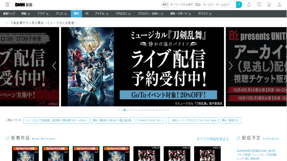Expand the 趣味・スポーツ dropdown arrow
The width and height of the screenshot is (287, 161).
190,14
